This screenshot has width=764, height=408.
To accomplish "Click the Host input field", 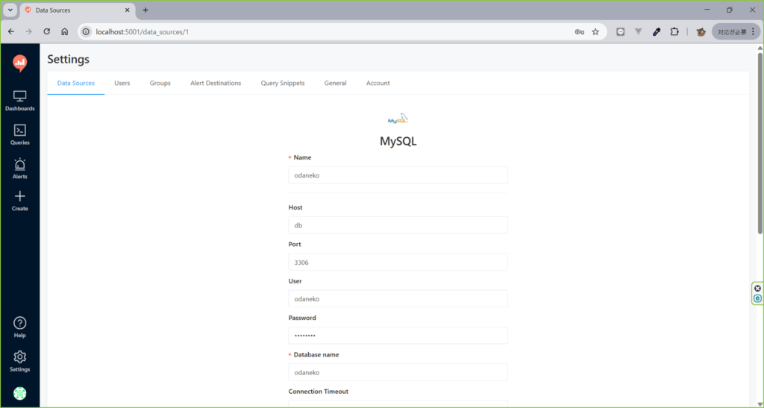I will (x=398, y=225).
